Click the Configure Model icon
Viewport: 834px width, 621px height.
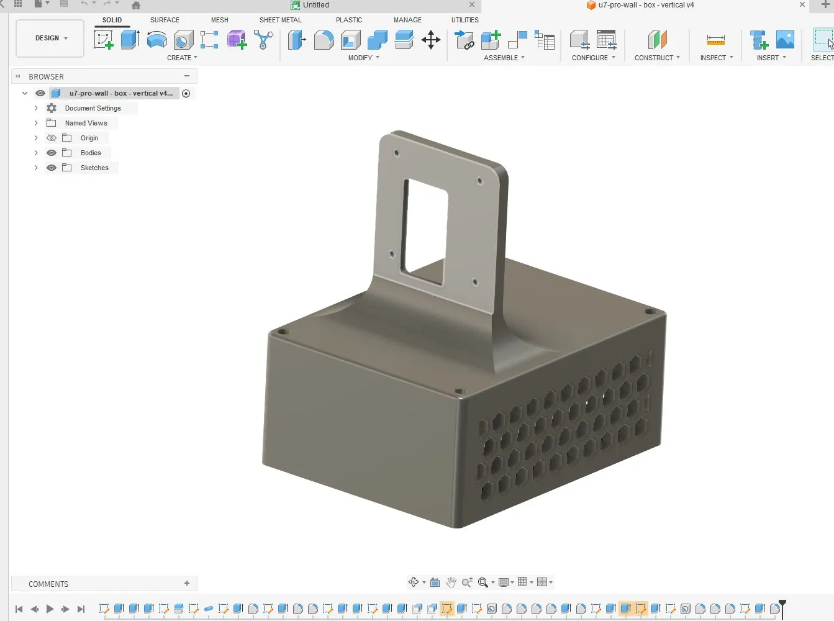[x=579, y=40]
